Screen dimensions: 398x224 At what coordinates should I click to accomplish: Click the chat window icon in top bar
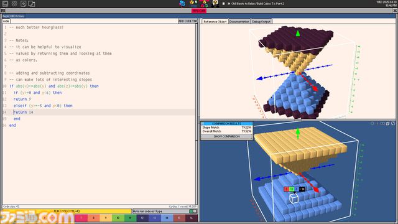32,4
